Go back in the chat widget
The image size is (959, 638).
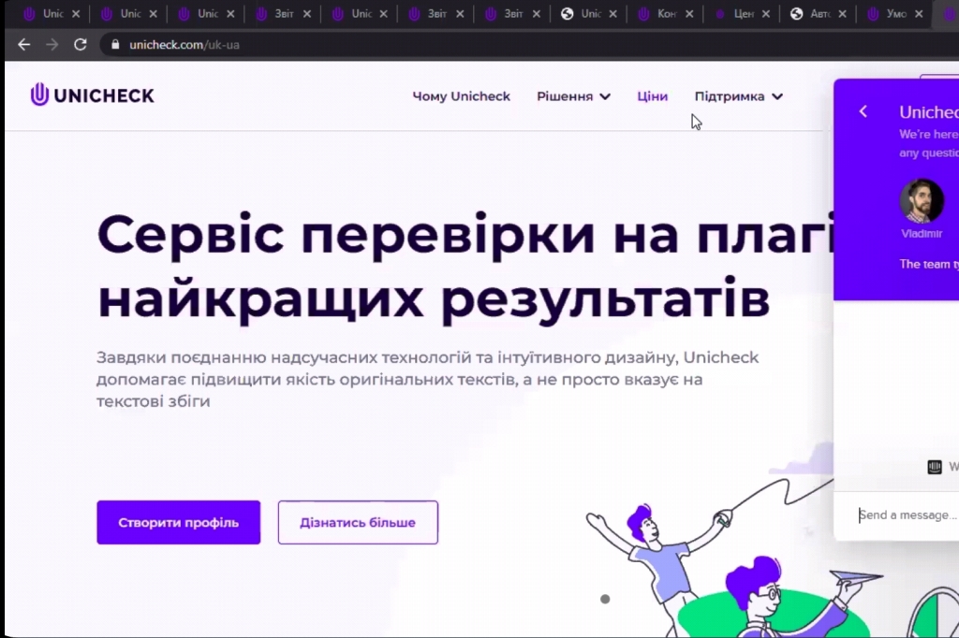863,111
